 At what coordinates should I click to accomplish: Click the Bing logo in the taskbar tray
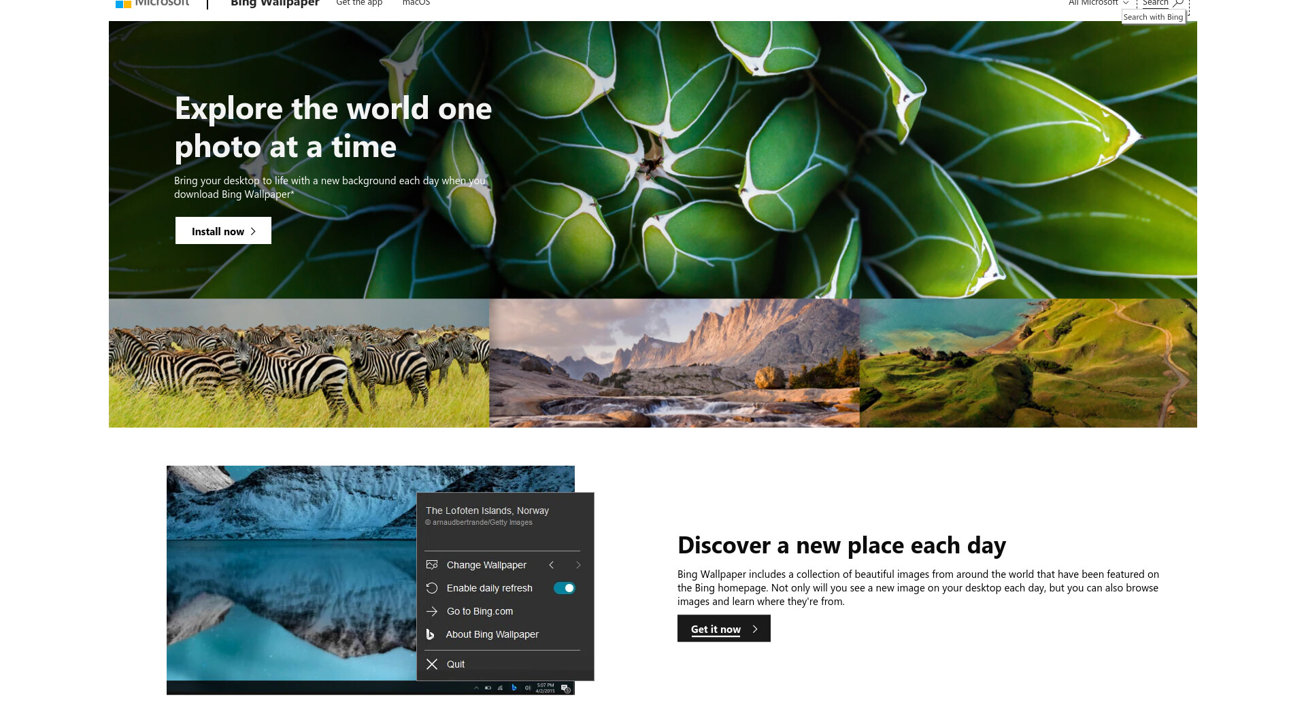tap(514, 688)
